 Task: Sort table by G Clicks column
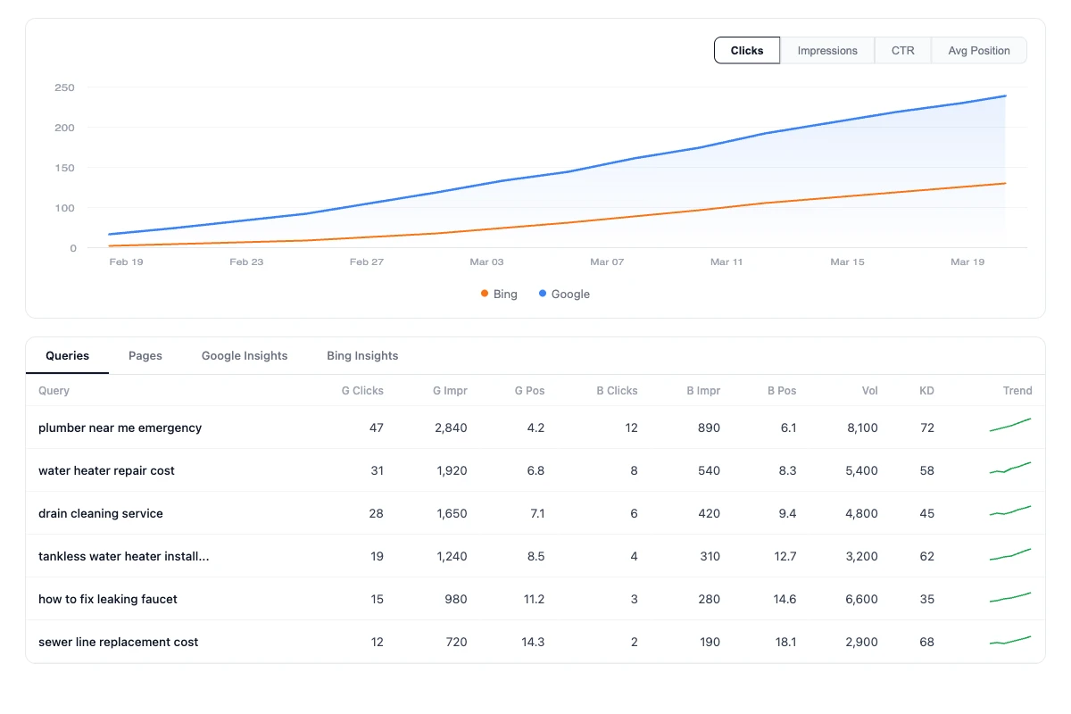pos(362,391)
